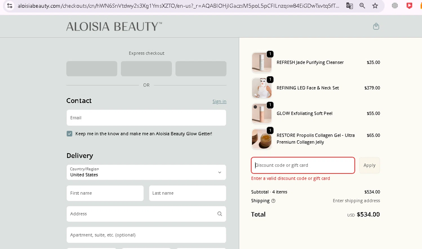Viewport: 422px width, 249px height.
Task: Open the shopping bag cart icon
Action: [376, 26]
